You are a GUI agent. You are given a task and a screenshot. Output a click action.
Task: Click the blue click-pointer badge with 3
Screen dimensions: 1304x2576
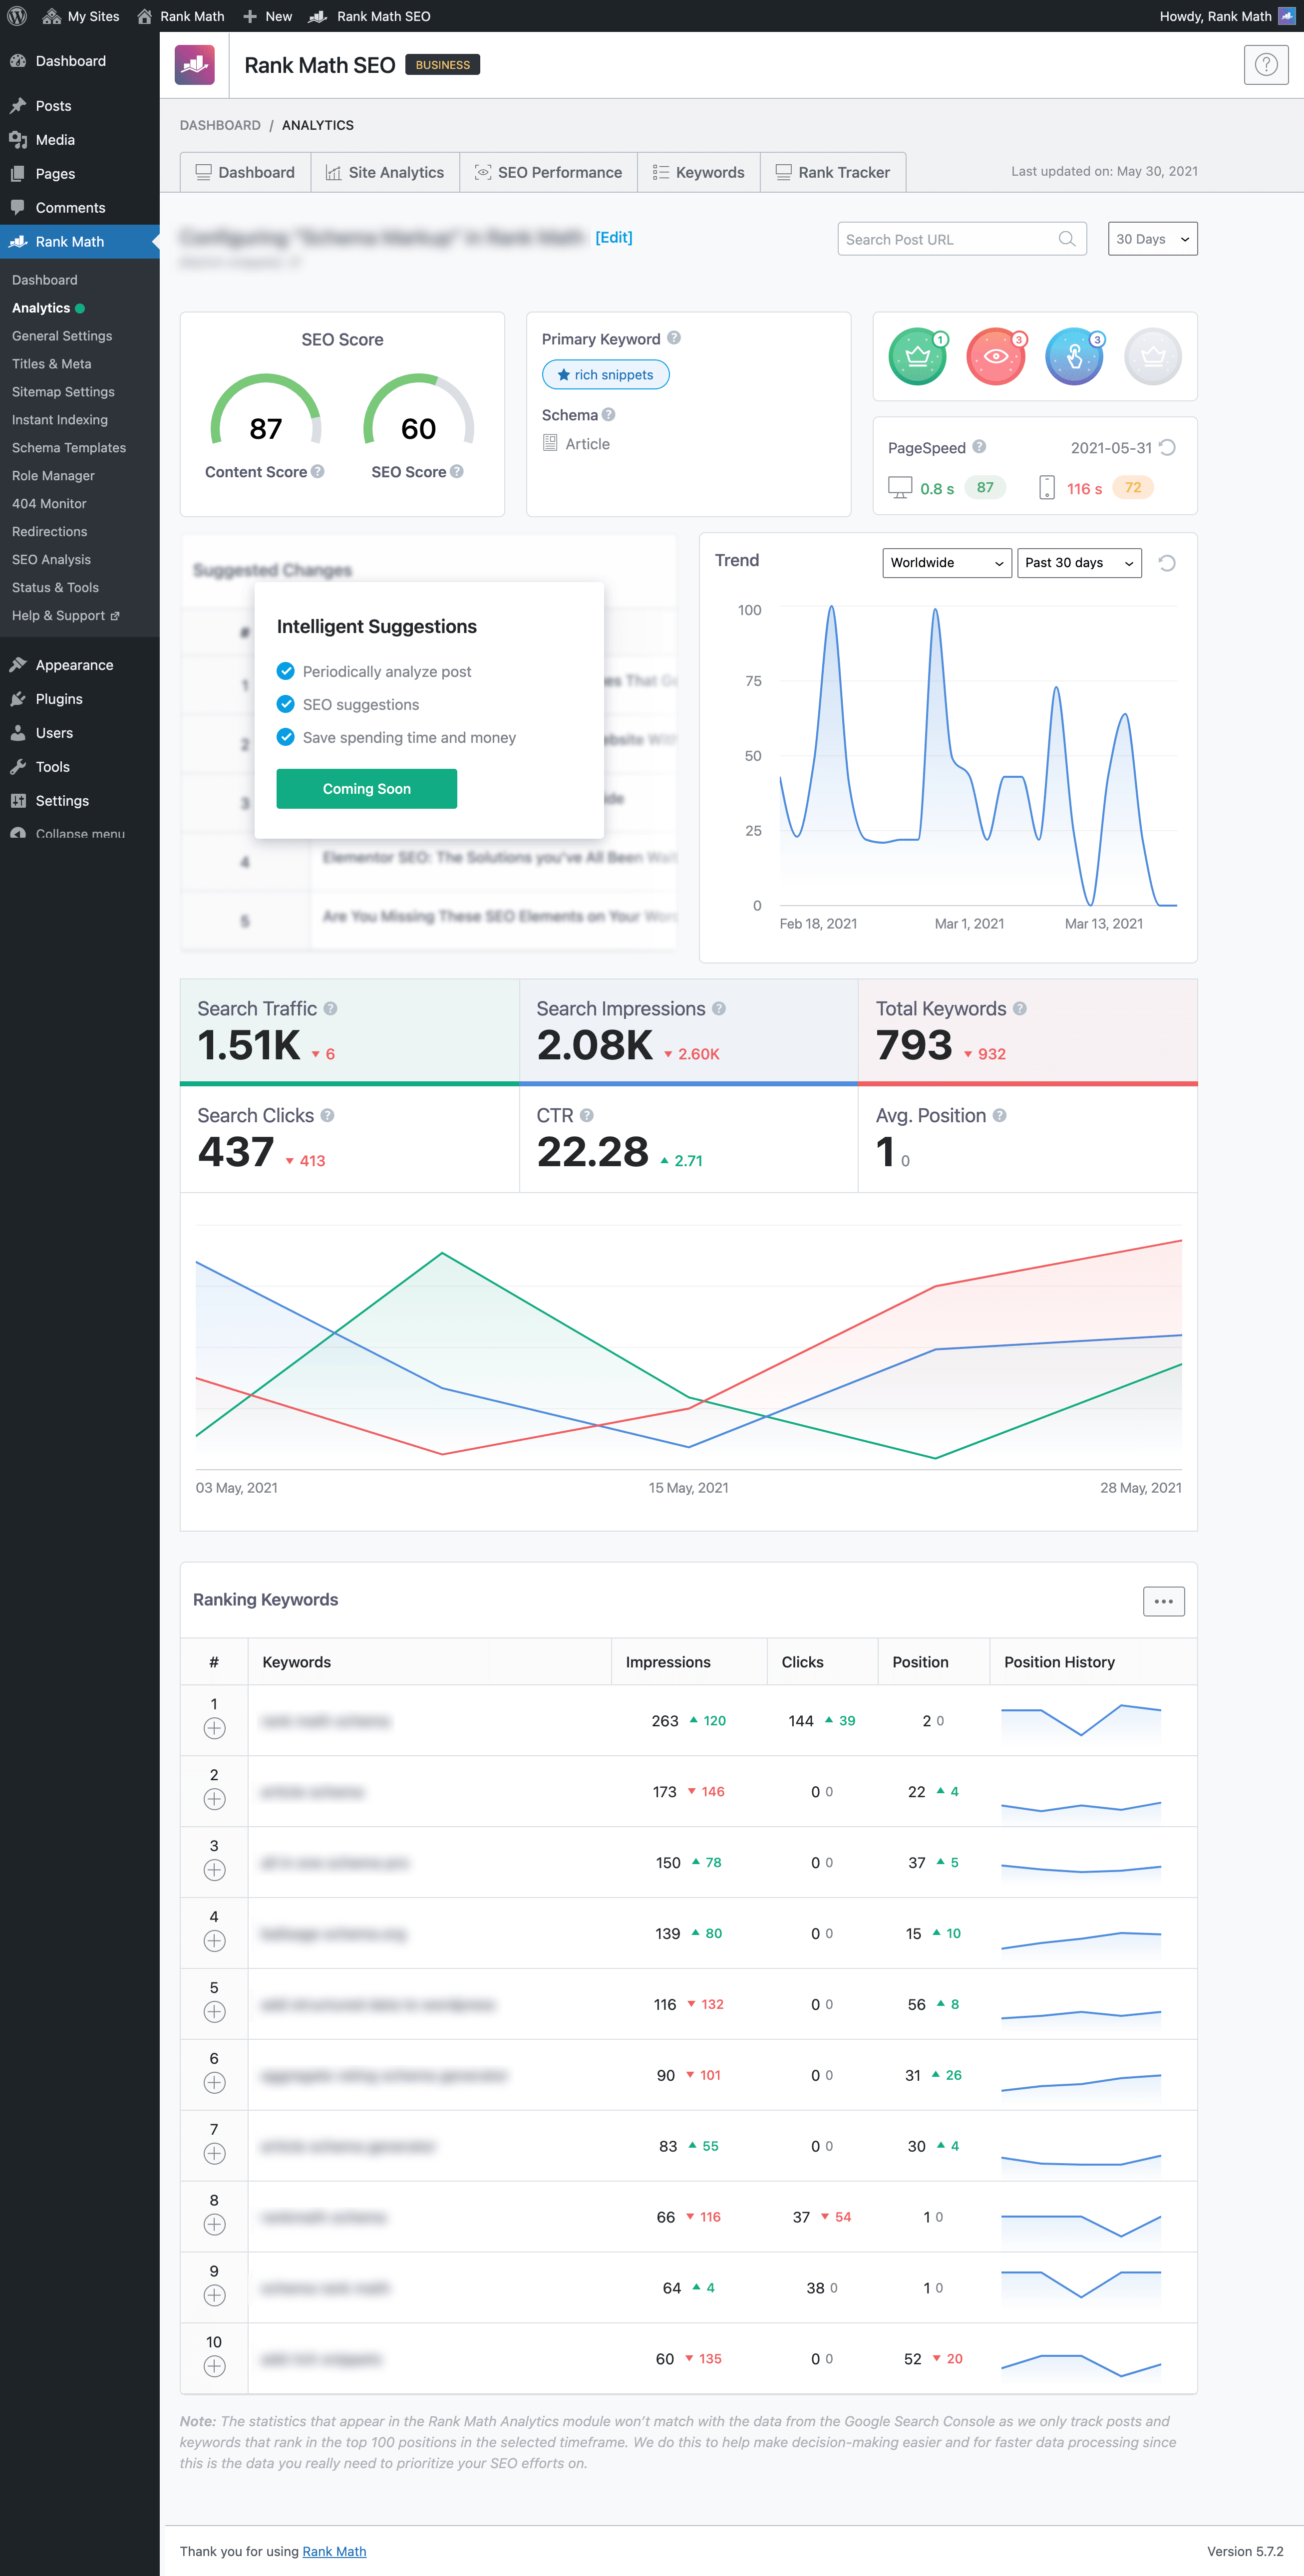[1074, 357]
